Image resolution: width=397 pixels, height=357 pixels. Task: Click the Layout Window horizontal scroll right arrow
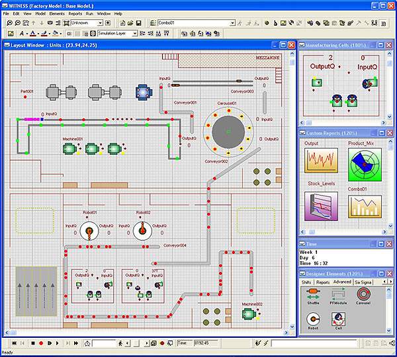pos(287,333)
